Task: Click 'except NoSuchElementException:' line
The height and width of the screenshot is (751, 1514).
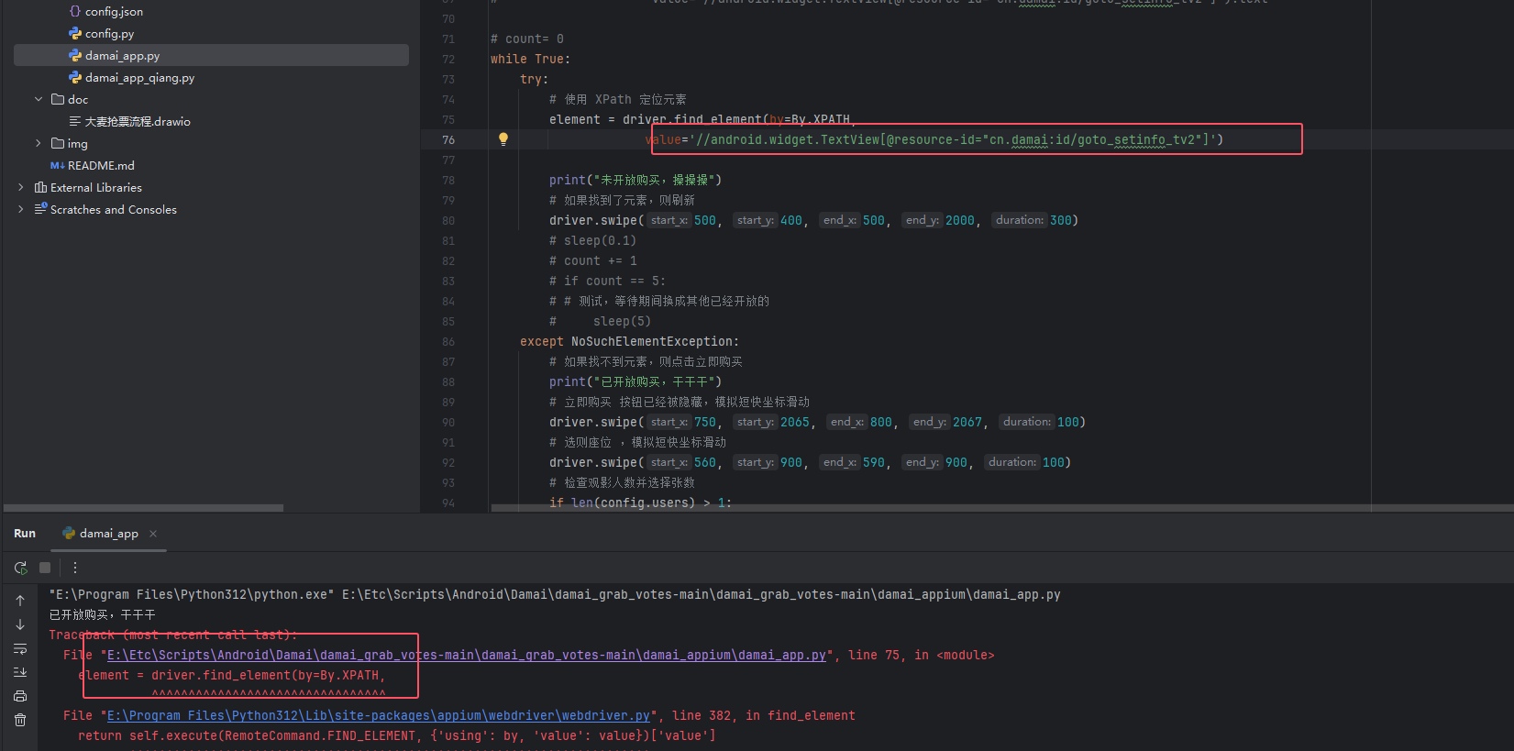Action: pyautogui.click(x=629, y=341)
